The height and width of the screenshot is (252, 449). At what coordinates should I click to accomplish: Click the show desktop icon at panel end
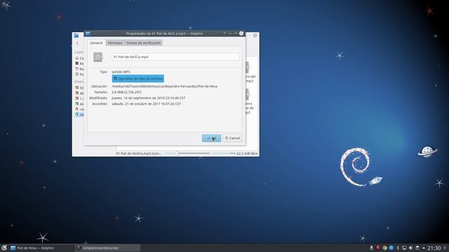pyautogui.click(x=445, y=248)
